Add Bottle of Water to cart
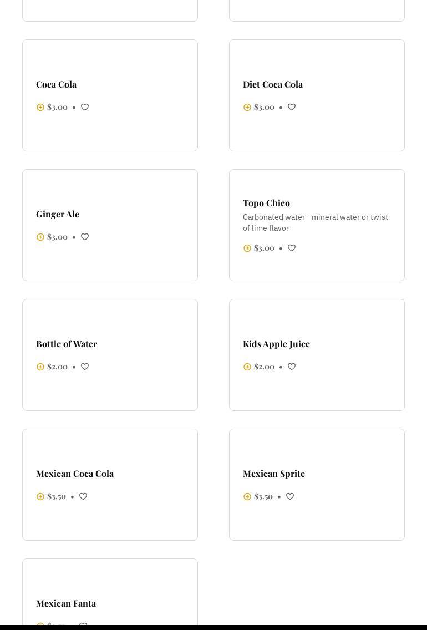This screenshot has height=630, width=427. pos(40,367)
